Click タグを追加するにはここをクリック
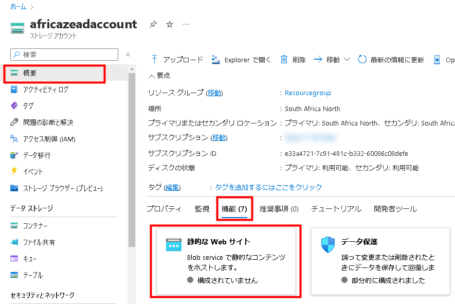455x304 pixels. click(268, 187)
